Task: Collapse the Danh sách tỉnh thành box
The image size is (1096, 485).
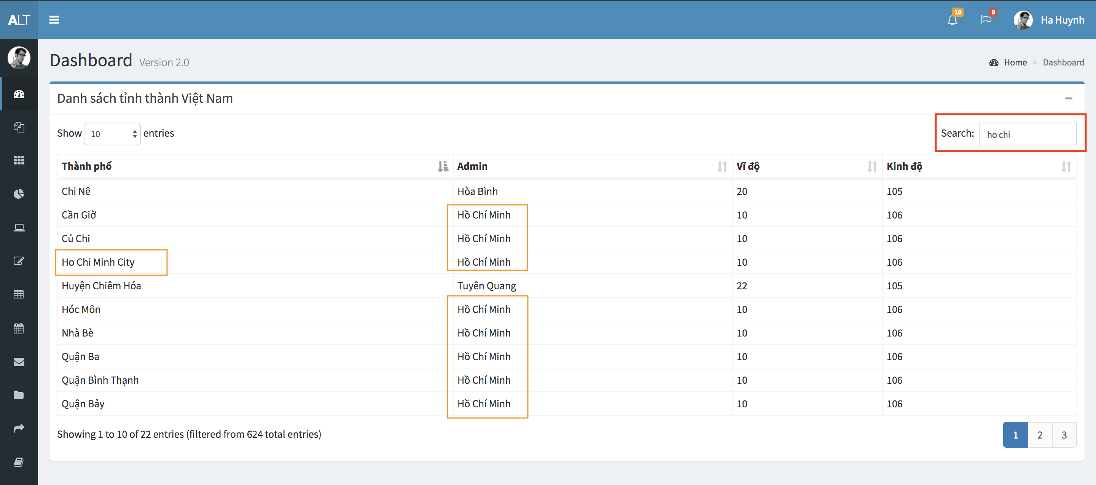Action: 1068,98
